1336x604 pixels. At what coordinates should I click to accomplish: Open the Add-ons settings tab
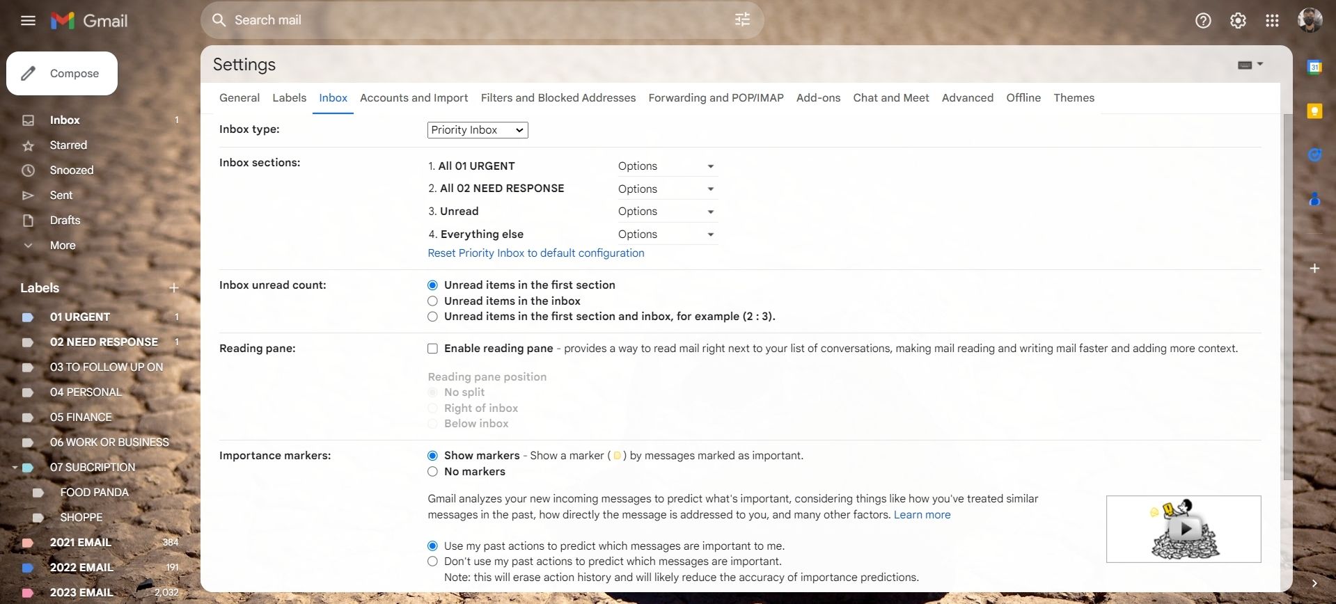tap(818, 98)
